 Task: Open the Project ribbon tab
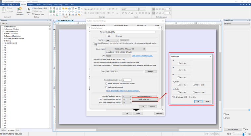[x=31, y=5]
